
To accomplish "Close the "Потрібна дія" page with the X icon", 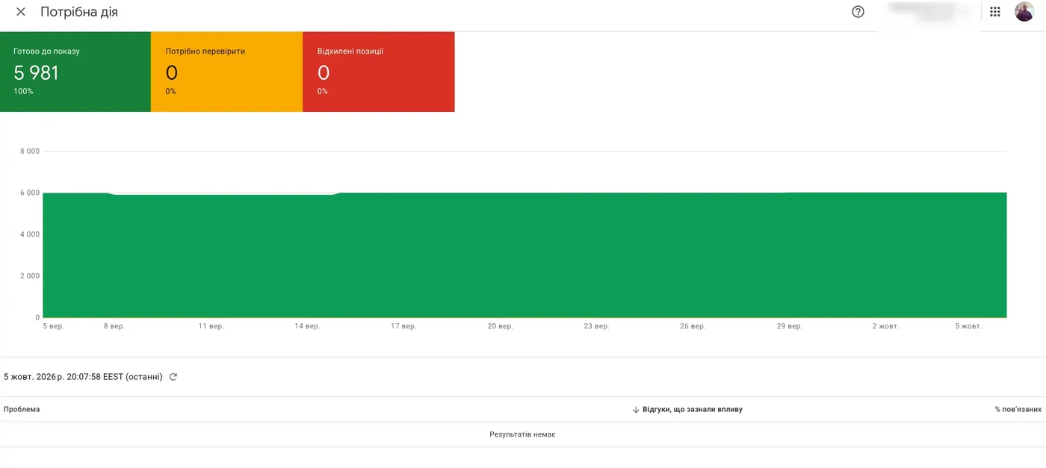I will point(21,12).
